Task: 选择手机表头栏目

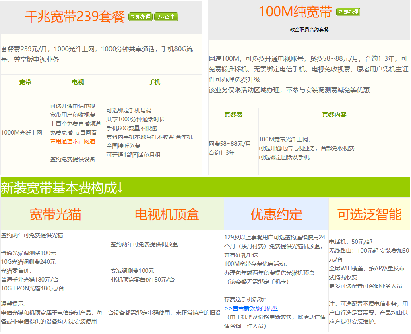Action: [154, 81]
